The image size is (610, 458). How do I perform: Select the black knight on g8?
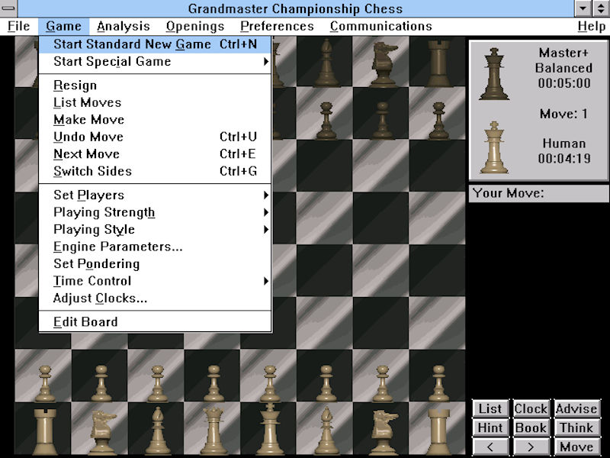384,64
